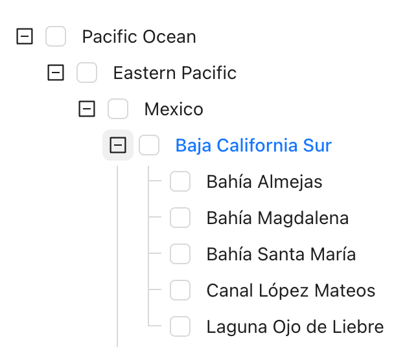Viewport: 407px width, 351px height.
Task: Enable the Mexico checkbox
Action: coord(118,109)
